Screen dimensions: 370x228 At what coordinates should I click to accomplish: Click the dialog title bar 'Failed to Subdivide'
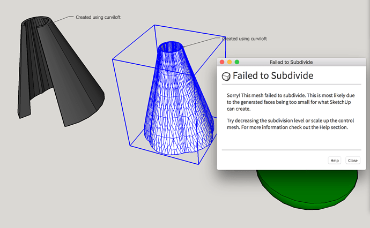pyautogui.click(x=291, y=62)
